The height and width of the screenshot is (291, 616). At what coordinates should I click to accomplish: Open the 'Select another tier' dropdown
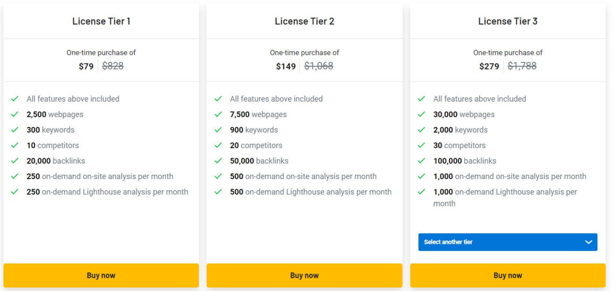coord(507,242)
